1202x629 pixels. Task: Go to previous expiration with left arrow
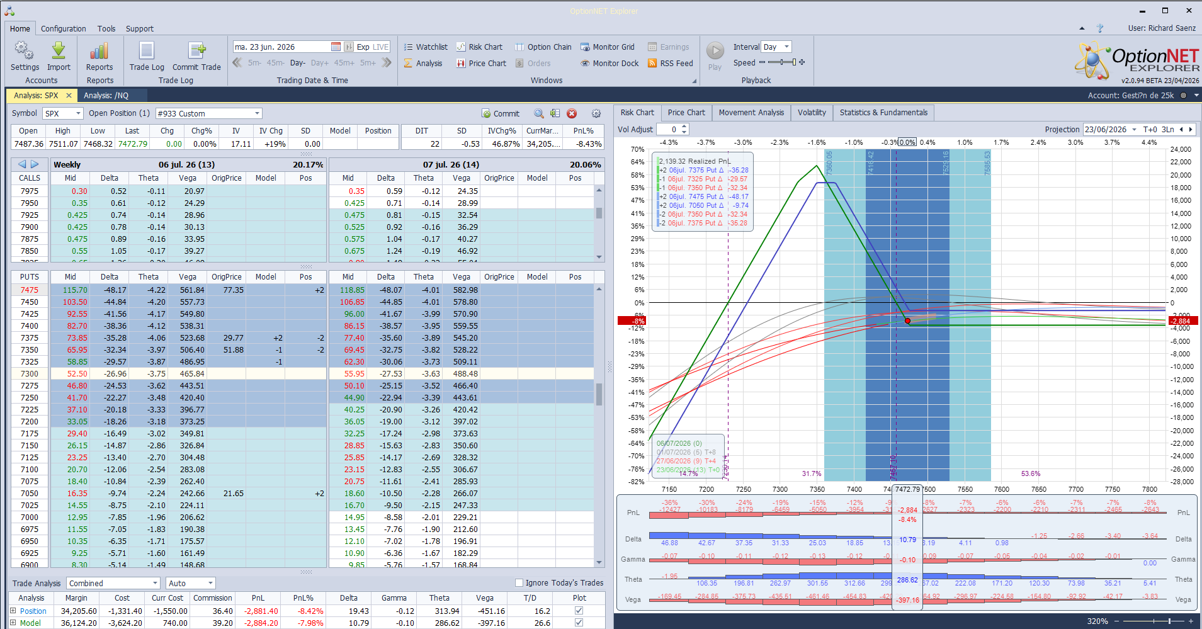(22, 164)
